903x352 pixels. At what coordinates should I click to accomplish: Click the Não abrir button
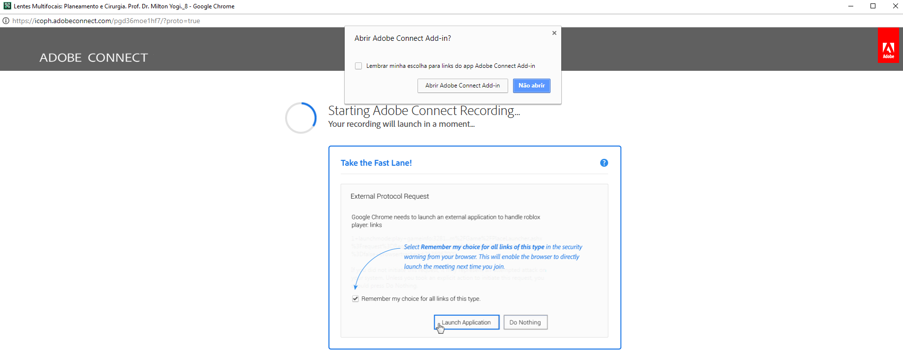tap(532, 86)
